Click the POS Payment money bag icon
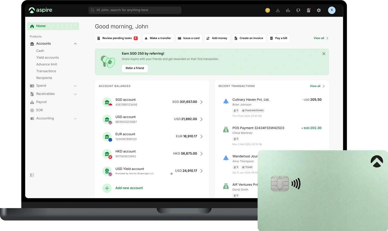The height and width of the screenshot is (231, 388). pos(226,129)
